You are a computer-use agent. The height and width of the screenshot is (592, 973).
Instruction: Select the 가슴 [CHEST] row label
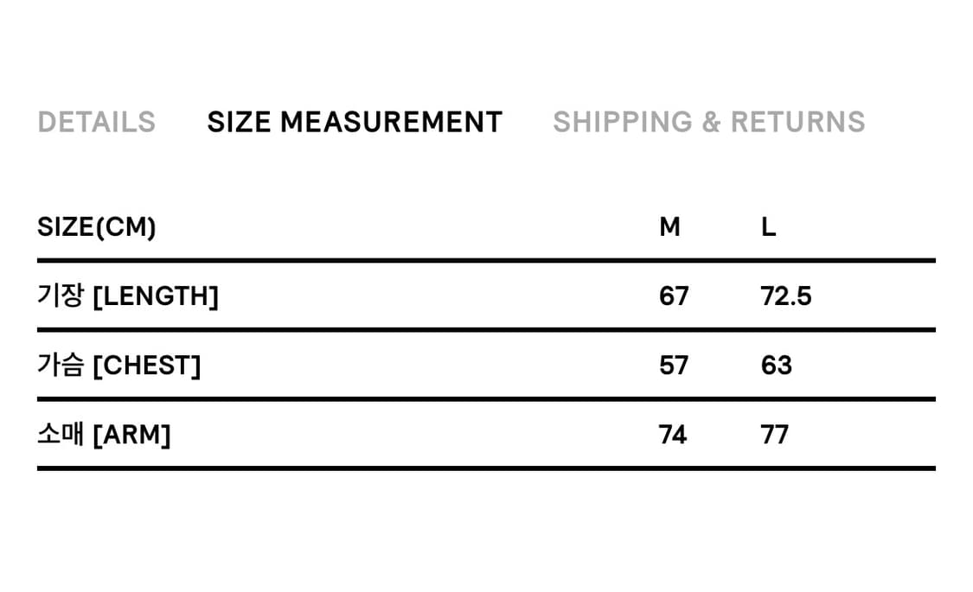pyautogui.click(x=119, y=365)
